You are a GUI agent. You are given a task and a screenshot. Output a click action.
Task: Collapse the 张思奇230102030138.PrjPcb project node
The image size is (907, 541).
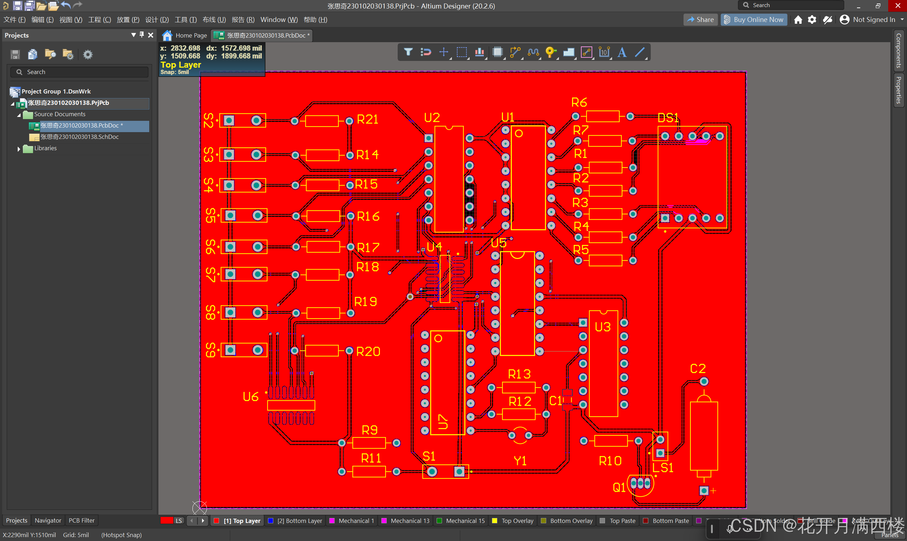tap(12, 103)
